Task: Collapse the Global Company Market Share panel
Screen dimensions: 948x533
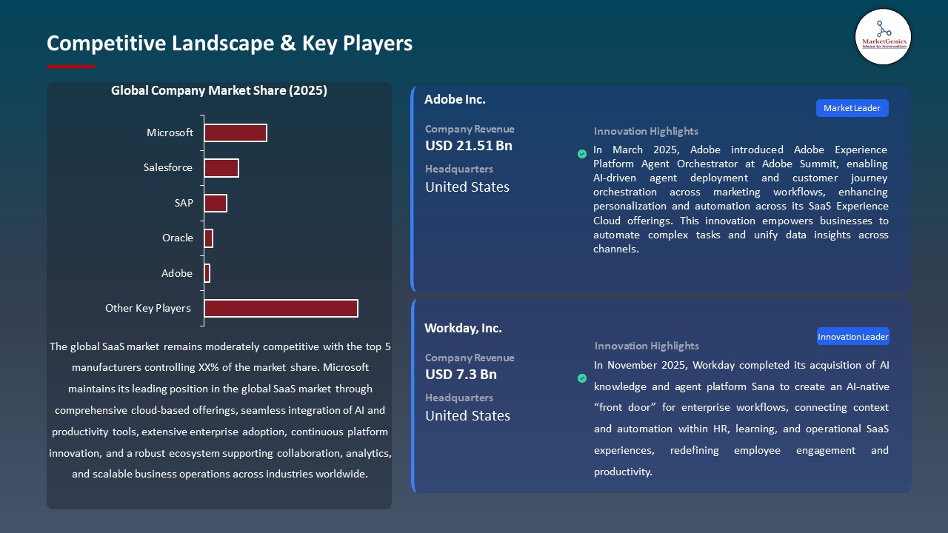Action: pos(219,90)
